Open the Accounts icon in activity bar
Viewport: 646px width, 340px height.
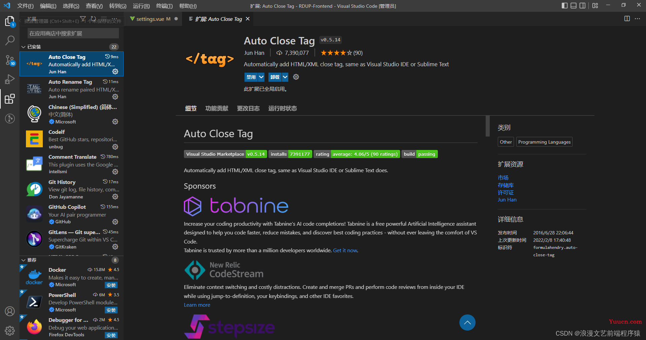10,311
